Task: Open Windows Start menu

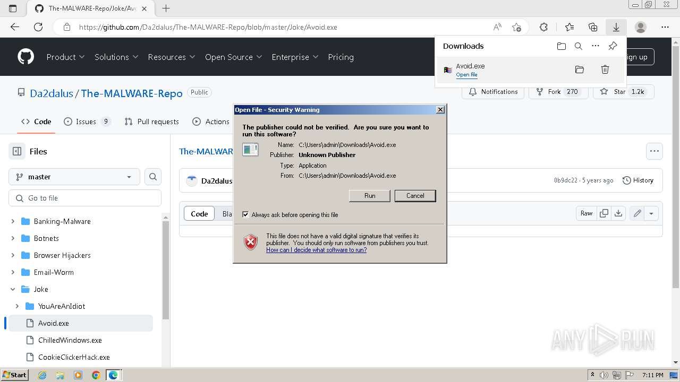Action: [x=14, y=375]
